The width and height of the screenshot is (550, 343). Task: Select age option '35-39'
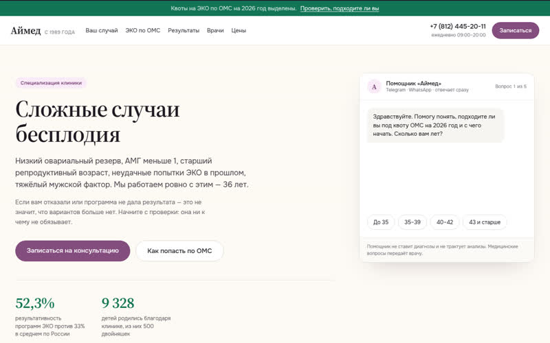(412, 222)
